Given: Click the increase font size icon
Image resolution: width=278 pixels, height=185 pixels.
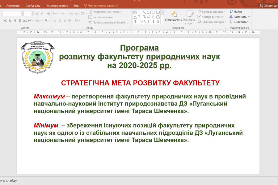Looking at the screenshot, I should (37, 14).
